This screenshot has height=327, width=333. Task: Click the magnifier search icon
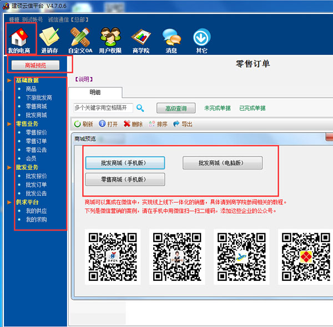point(140,108)
